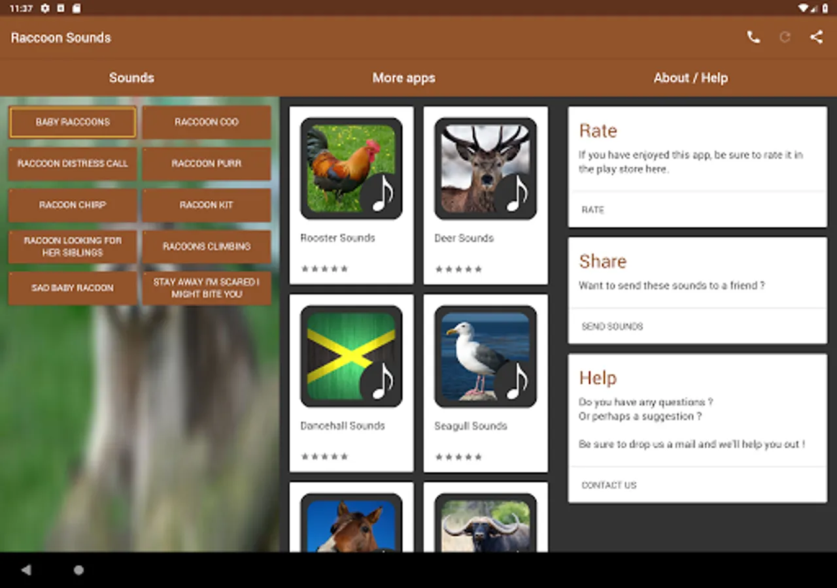
Task: Tap the phone call icon in header
Action: (753, 37)
